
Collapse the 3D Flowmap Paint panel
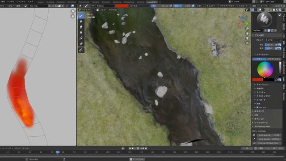(x=262, y=127)
